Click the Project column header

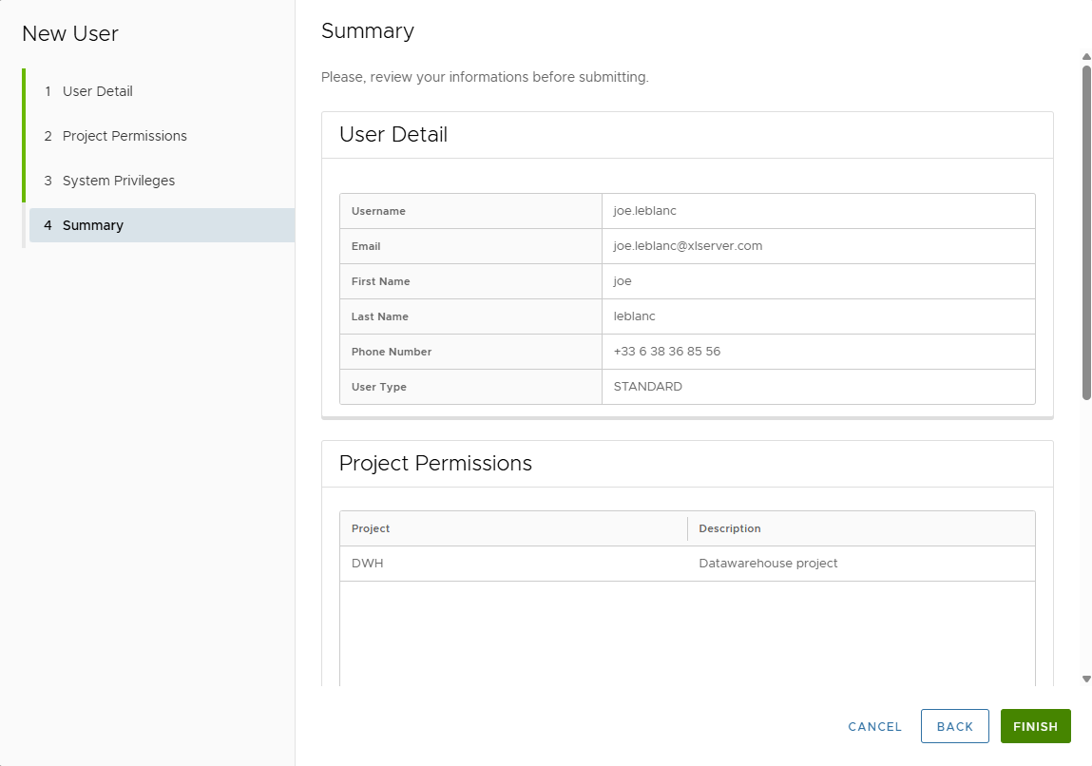[x=371, y=527]
